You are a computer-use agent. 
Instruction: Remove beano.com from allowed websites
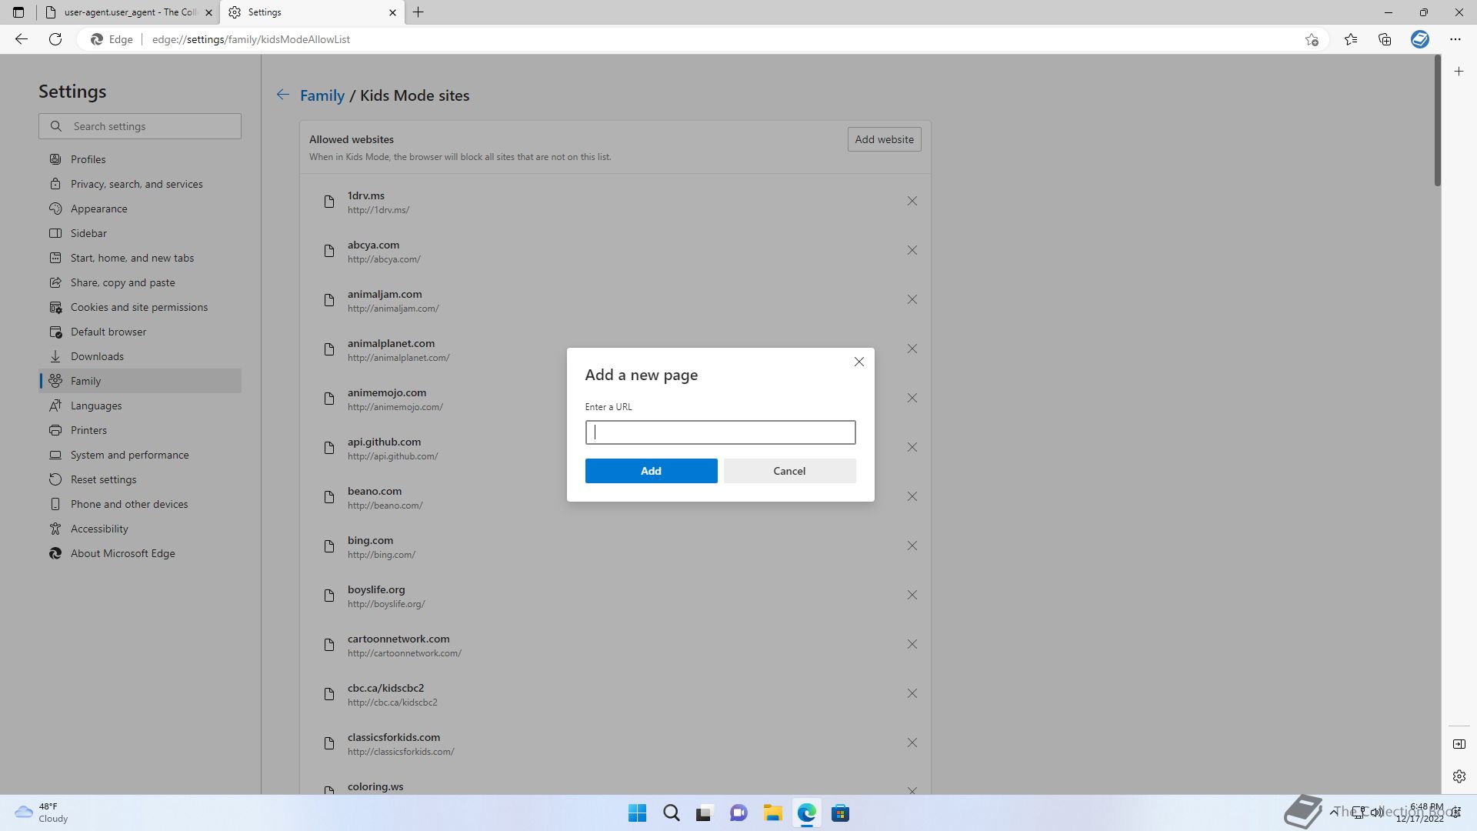click(912, 496)
